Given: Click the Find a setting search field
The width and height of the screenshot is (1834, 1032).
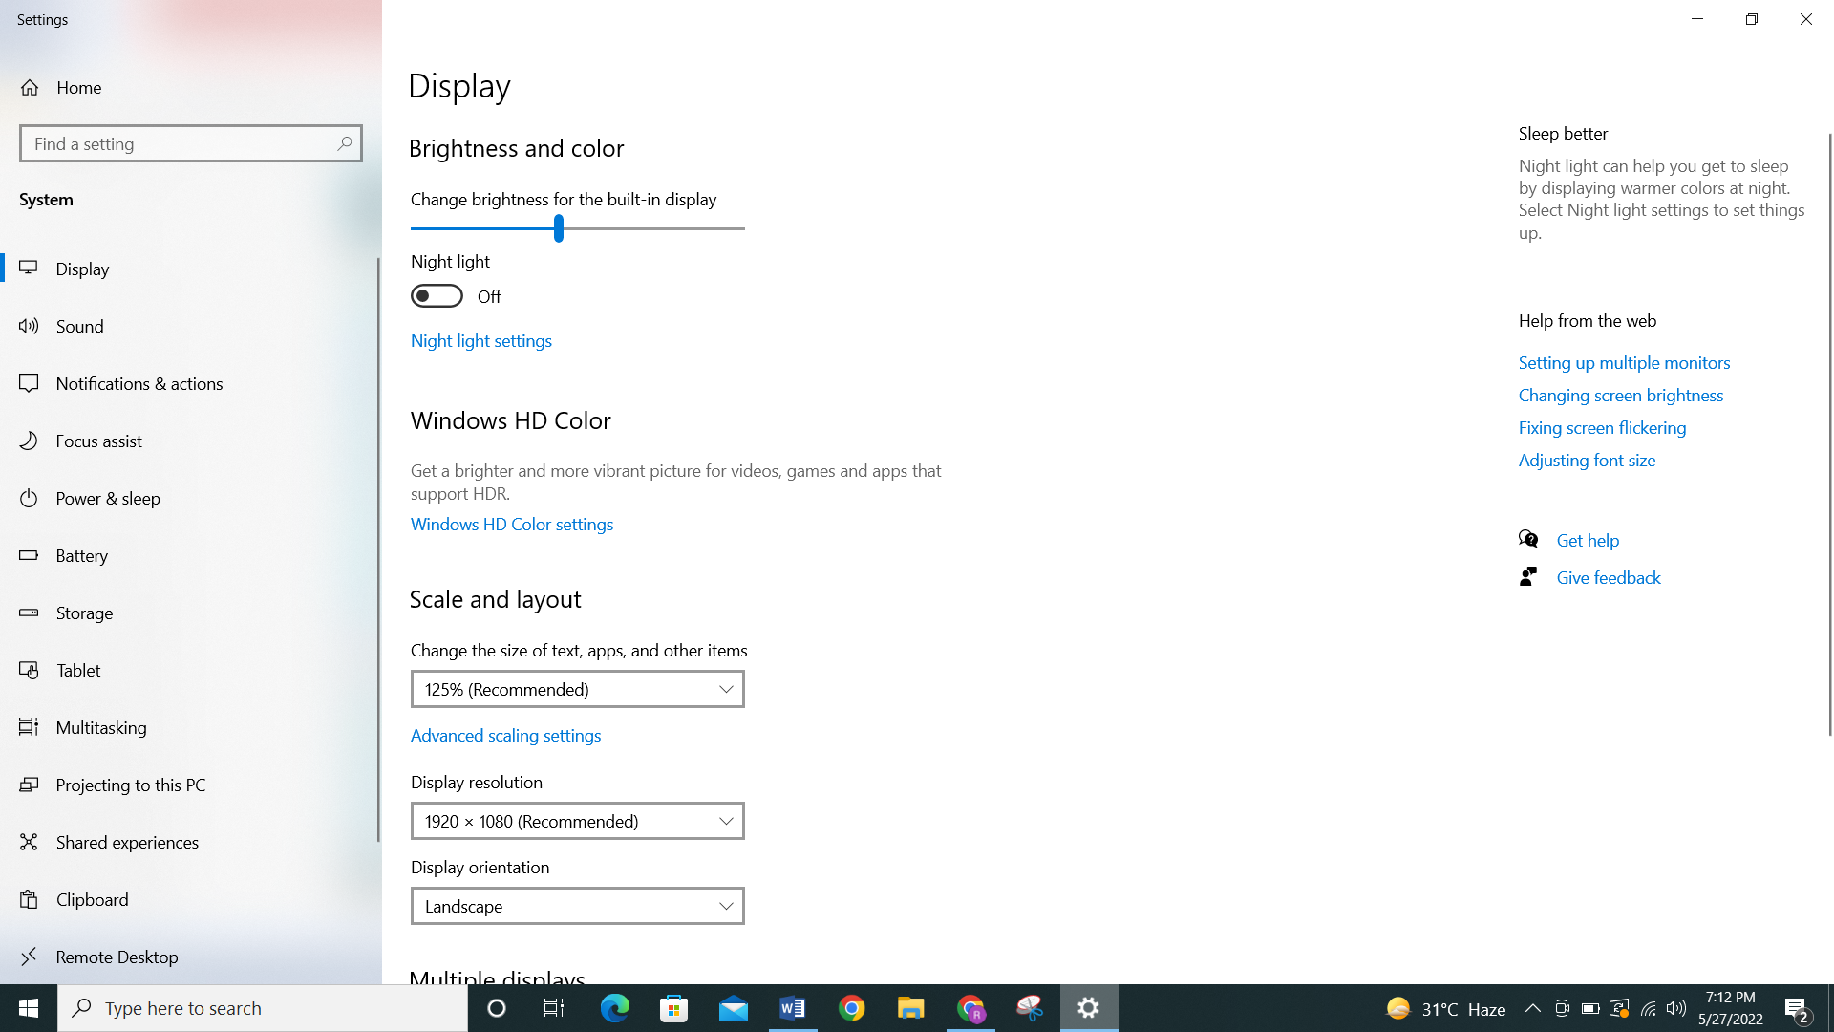Looking at the screenshot, I should click(190, 142).
